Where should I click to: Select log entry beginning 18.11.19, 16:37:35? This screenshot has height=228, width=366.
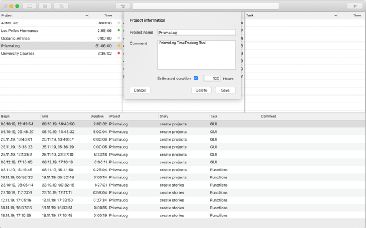point(183,208)
